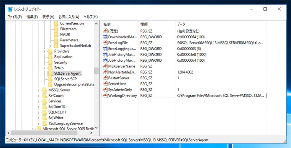Select the Parameters folder icon
Image resolution: width=291 pixels, height=148 pixels.
(56, 40)
